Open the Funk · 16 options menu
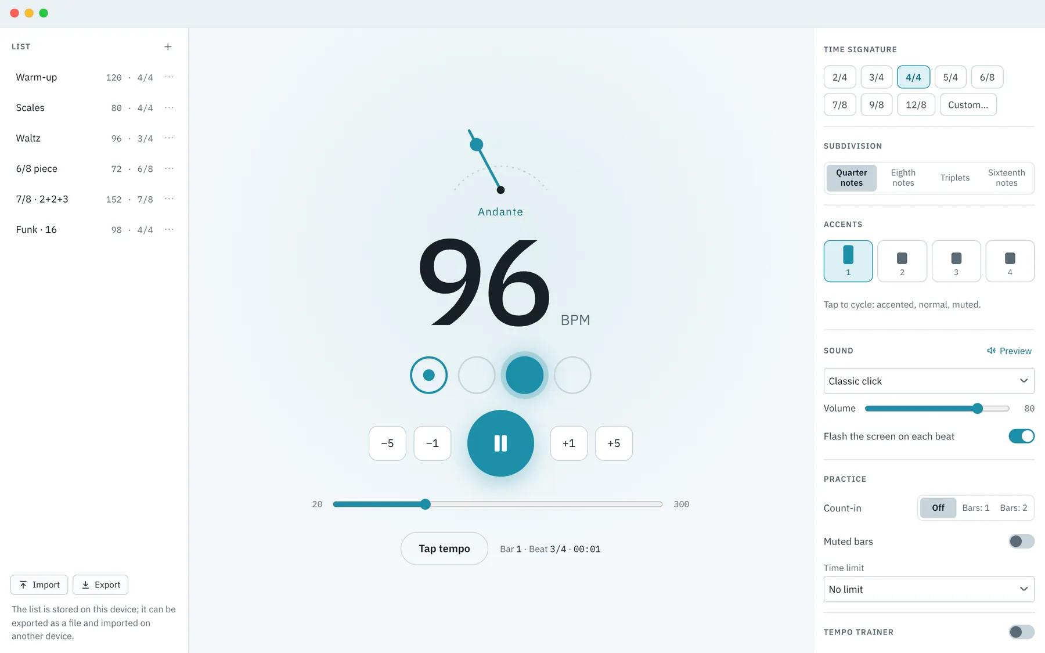 pos(169,229)
